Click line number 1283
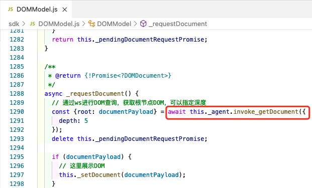The width and height of the screenshot is (312, 188). click(17, 49)
